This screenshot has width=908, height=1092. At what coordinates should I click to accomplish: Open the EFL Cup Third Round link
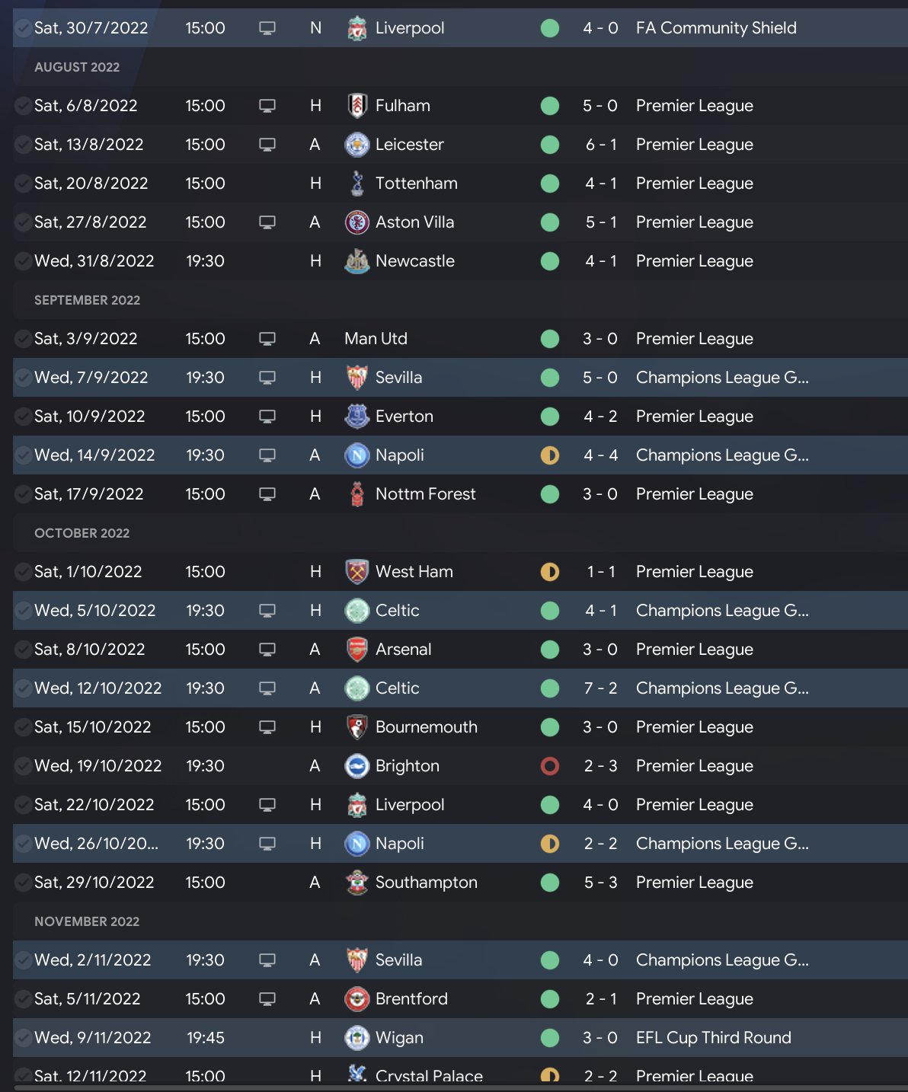[x=713, y=1038]
